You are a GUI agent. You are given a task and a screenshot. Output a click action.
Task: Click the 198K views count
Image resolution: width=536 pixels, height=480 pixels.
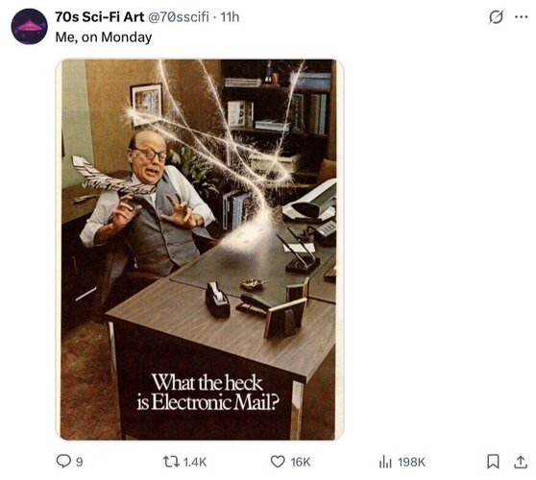[411, 462]
